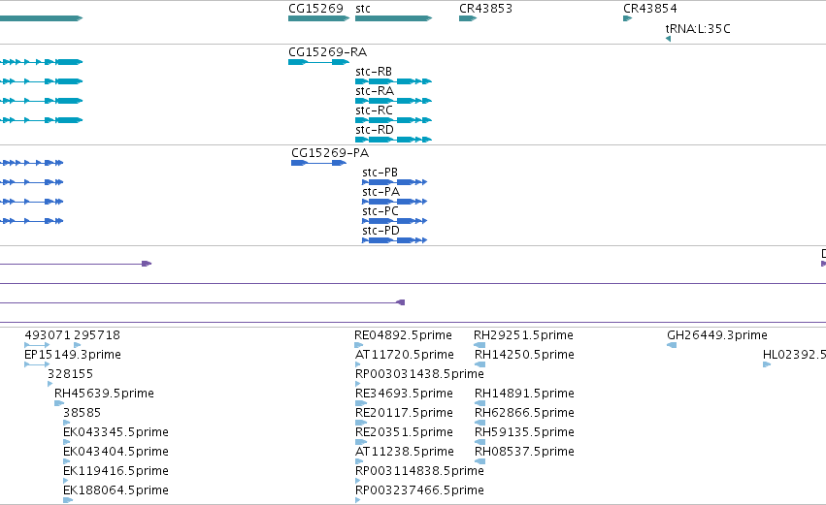This screenshot has height=505, width=826.
Task: Select EP15149.3prime EST
Action: (x=37, y=364)
